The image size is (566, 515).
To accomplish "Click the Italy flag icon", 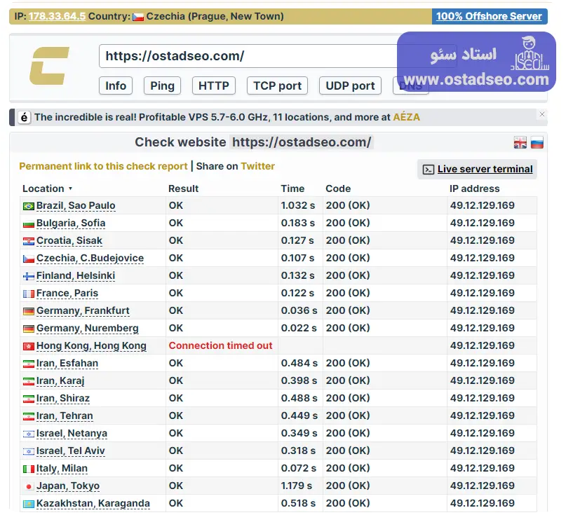I will point(29,469).
